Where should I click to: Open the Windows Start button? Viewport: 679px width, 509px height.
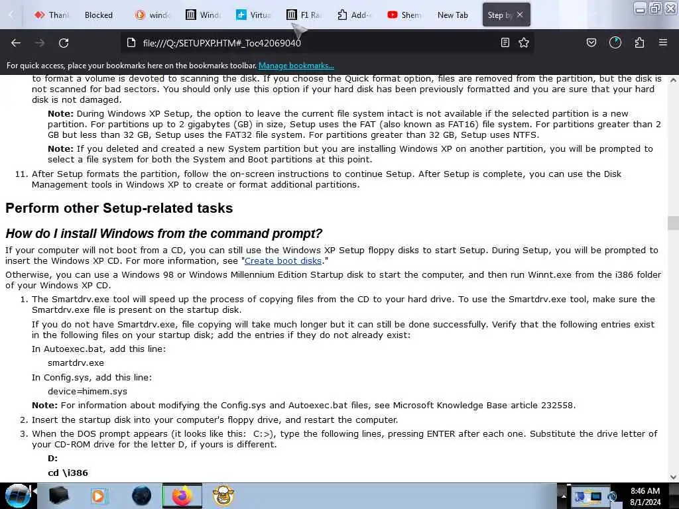17,496
